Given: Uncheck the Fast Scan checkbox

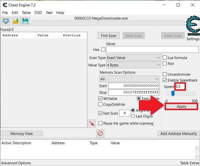Looking at the screenshot, I should (x=100, y=113).
